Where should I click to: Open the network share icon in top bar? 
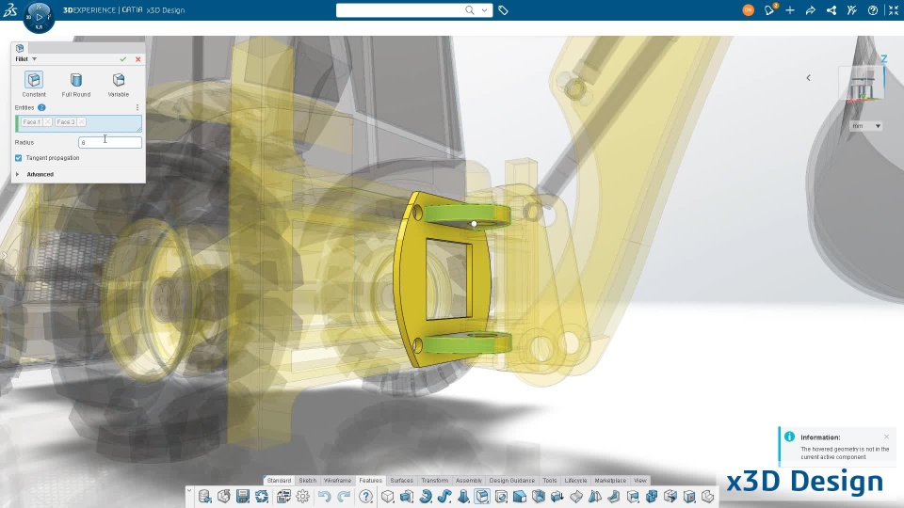point(831,10)
